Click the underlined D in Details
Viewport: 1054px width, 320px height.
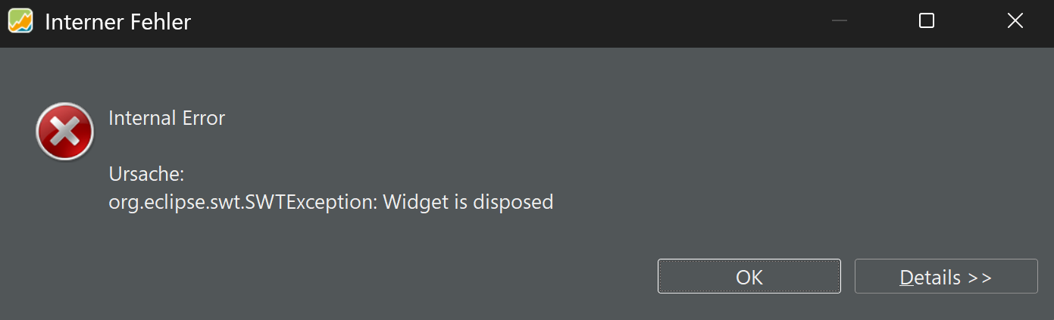click(x=906, y=278)
